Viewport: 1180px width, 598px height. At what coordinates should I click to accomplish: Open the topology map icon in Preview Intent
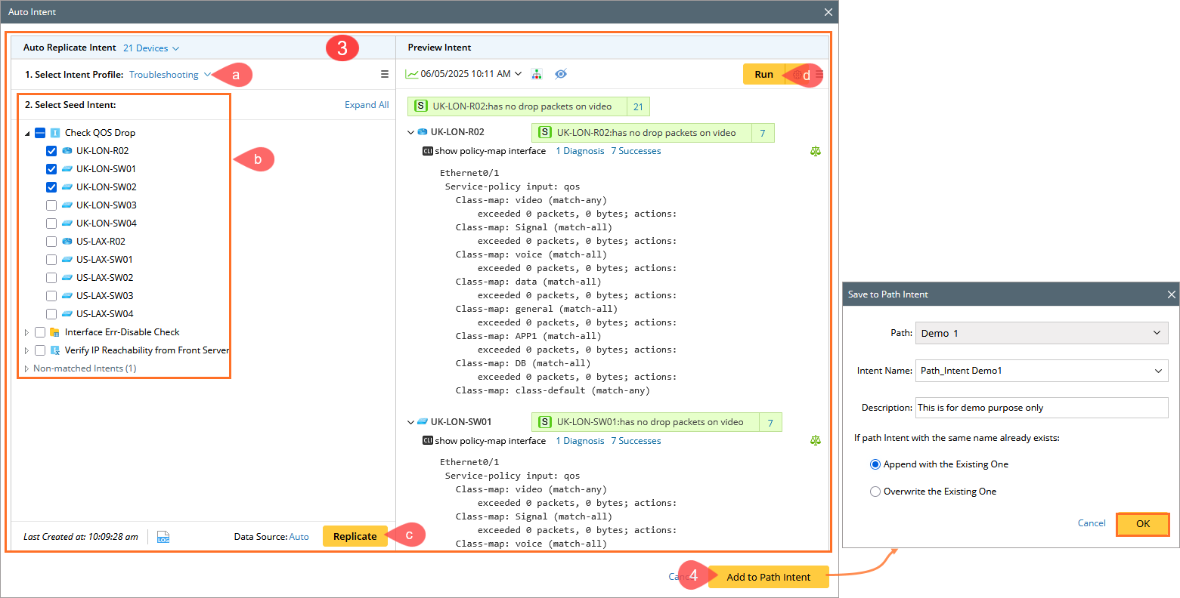tap(537, 74)
